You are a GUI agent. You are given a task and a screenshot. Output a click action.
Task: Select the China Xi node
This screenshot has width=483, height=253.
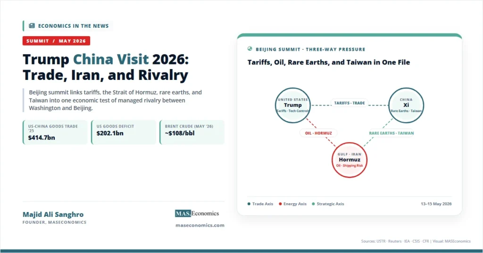406,105
